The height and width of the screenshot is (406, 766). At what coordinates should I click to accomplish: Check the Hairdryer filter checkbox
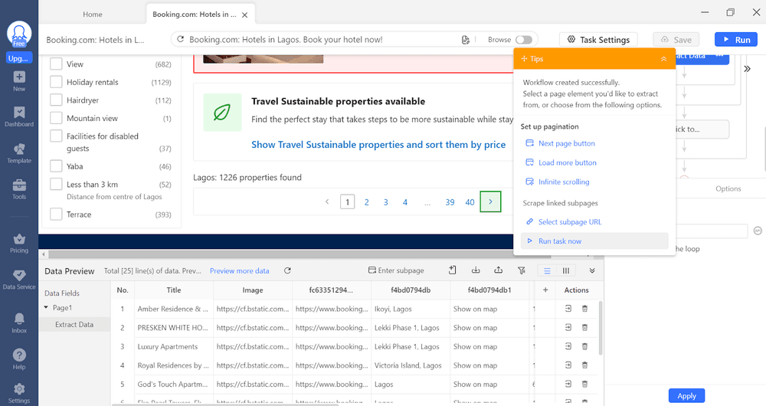(x=56, y=100)
